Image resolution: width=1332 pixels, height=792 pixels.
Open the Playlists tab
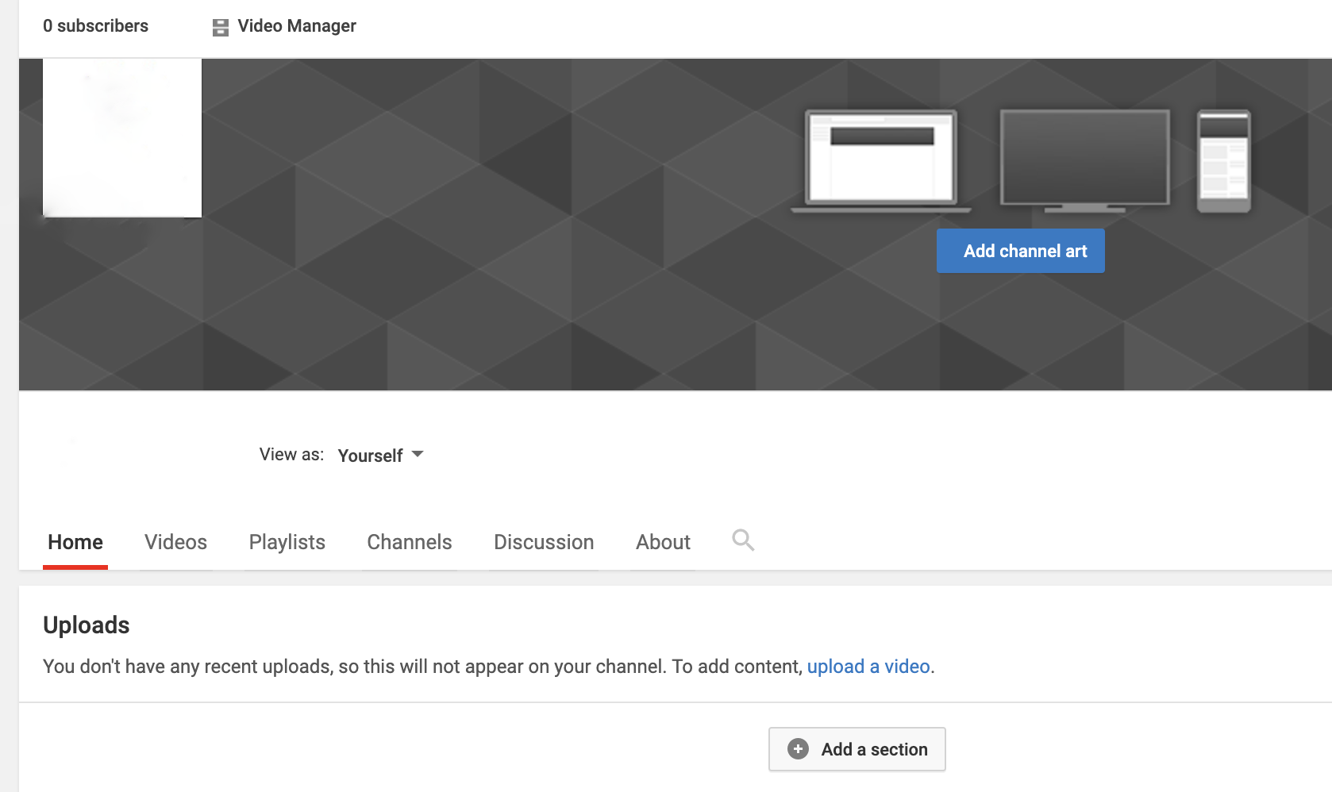[x=287, y=542]
